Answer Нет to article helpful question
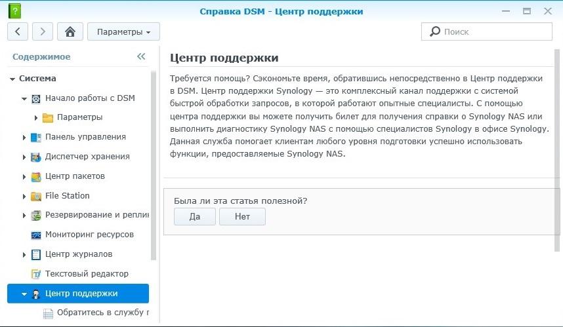This screenshot has height=327, width=563. tap(242, 216)
